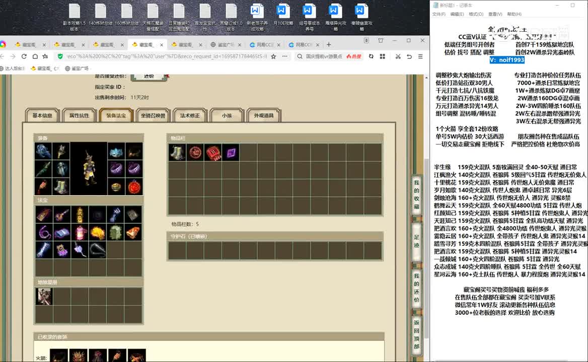Viewport: 588px width, 362px height.
Task: Click the first armor icon under 火陆
Action: coord(59,355)
